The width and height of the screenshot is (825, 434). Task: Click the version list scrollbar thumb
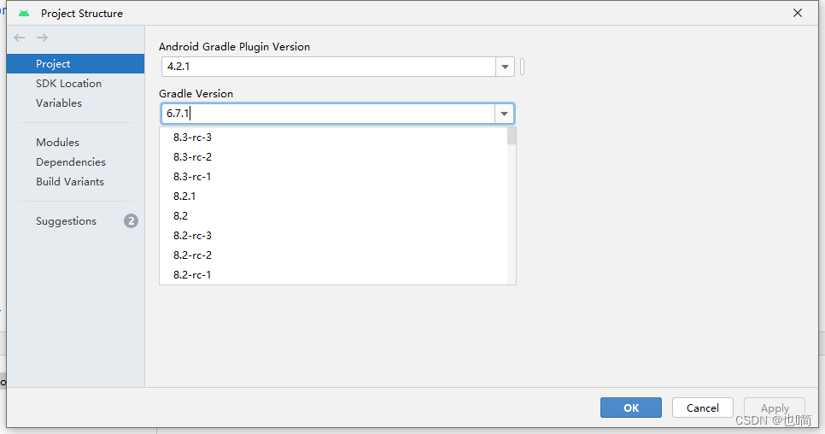[x=512, y=136]
